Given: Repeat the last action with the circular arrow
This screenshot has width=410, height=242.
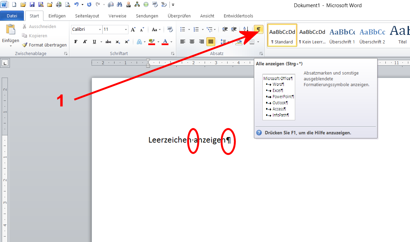Looking at the screenshot, I should point(89,5).
